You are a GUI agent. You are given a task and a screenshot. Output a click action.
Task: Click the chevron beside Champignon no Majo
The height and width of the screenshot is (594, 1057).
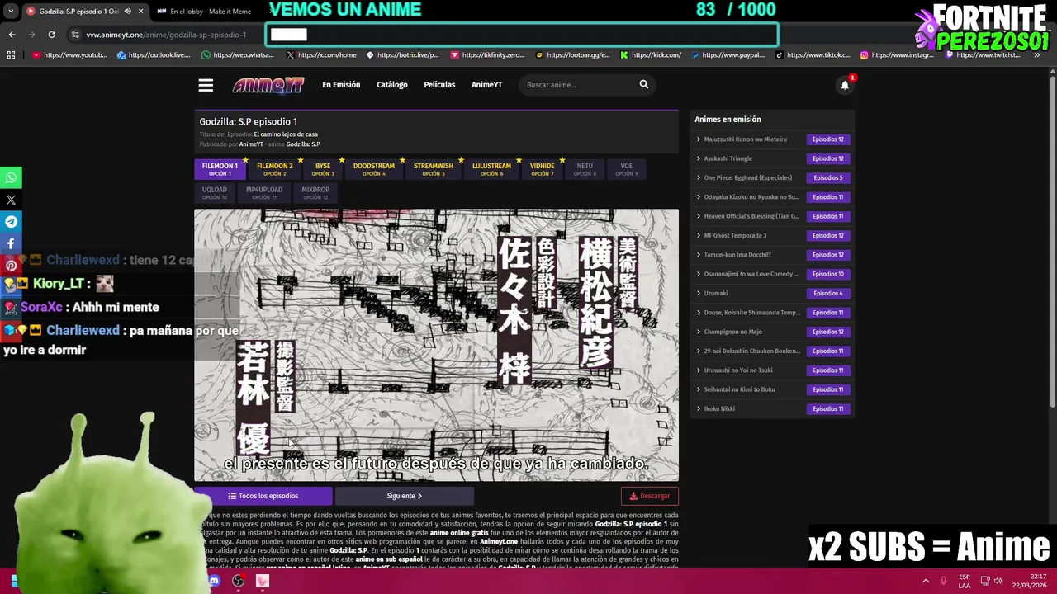699,332
